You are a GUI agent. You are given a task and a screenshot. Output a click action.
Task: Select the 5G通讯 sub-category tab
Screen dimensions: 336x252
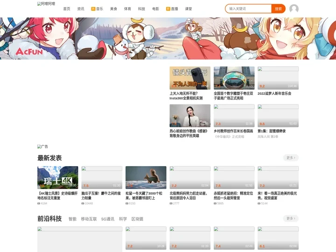coord(108,219)
